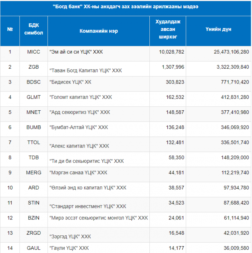Click the amount 148,209,000
The width and height of the screenshot is (252, 253).
click(235, 158)
